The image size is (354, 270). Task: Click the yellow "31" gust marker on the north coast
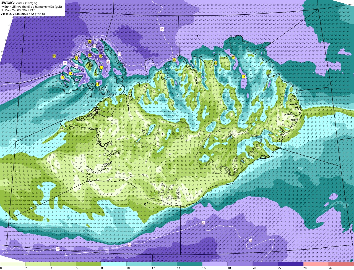point(174,60)
